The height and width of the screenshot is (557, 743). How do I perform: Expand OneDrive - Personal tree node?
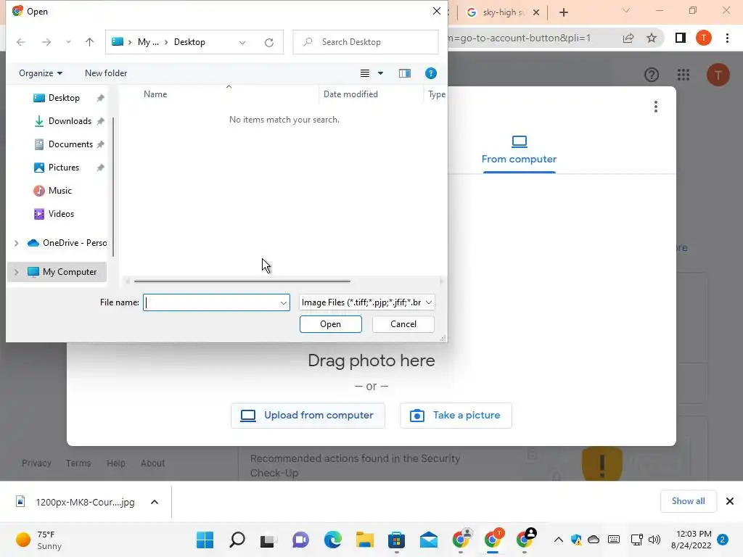click(x=16, y=243)
